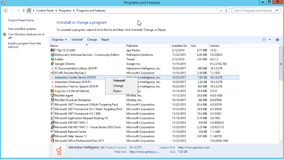Viewport: 284px width, 160px height.
Task: Go up one level with up arrow
Action: tap(23, 10)
